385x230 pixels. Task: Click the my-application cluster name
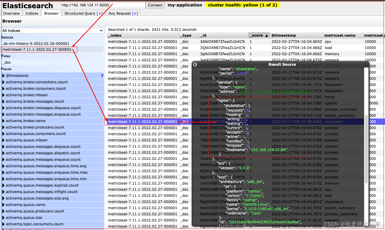(x=185, y=5)
